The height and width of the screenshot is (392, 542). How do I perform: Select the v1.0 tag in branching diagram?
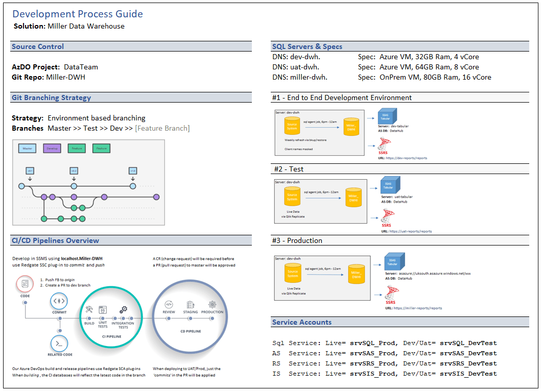pyautogui.click(x=132, y=170)
